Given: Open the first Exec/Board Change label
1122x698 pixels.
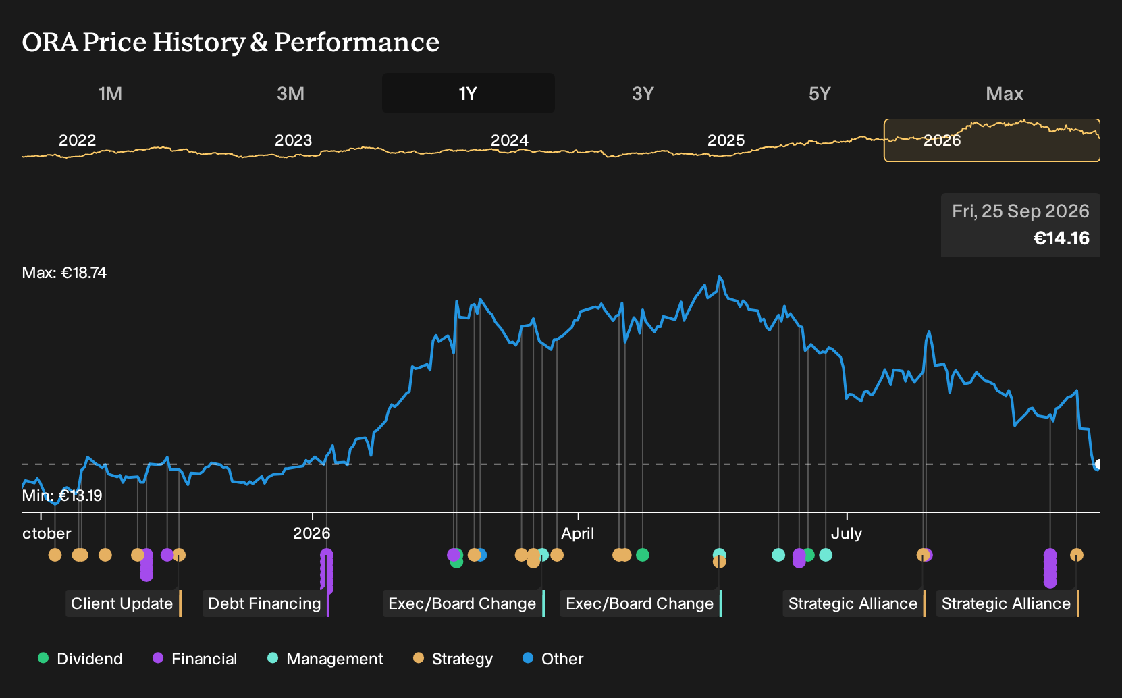Looking at the screenshot, I should click(464, 603).
